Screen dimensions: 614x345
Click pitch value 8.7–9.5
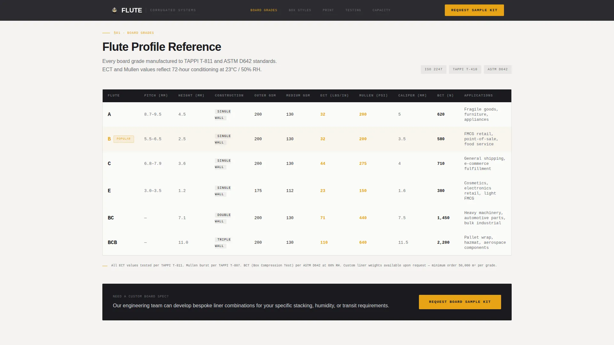point(153,114)
